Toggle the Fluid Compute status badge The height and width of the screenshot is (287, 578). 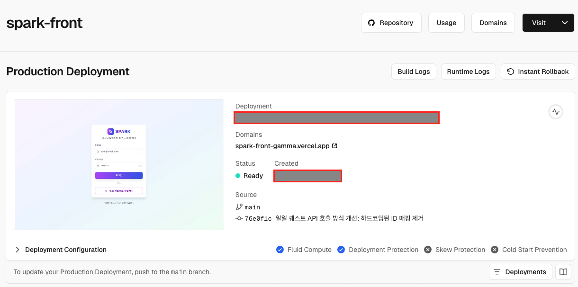click(x=280, y=250)
